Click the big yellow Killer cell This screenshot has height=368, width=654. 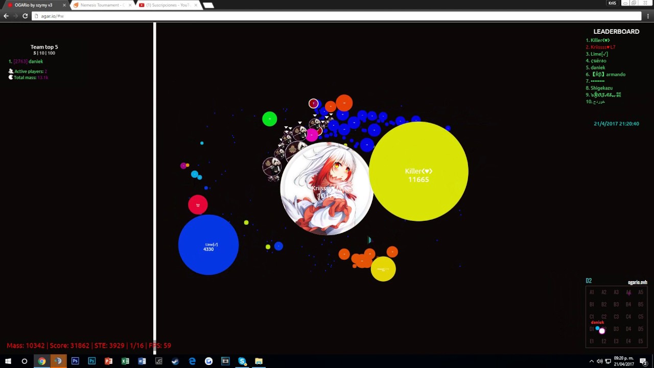(x=418, y=172)
